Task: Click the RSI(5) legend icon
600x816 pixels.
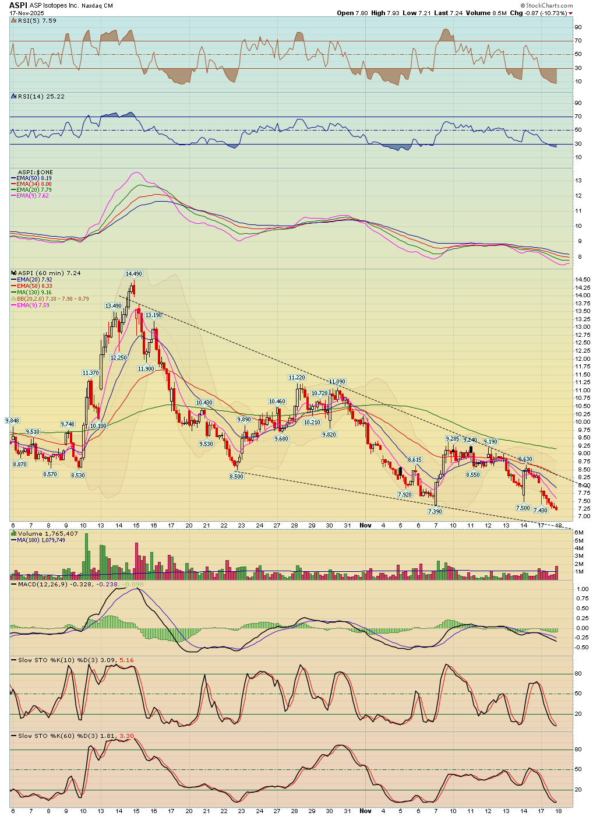Action: click(x=14, y=21)
